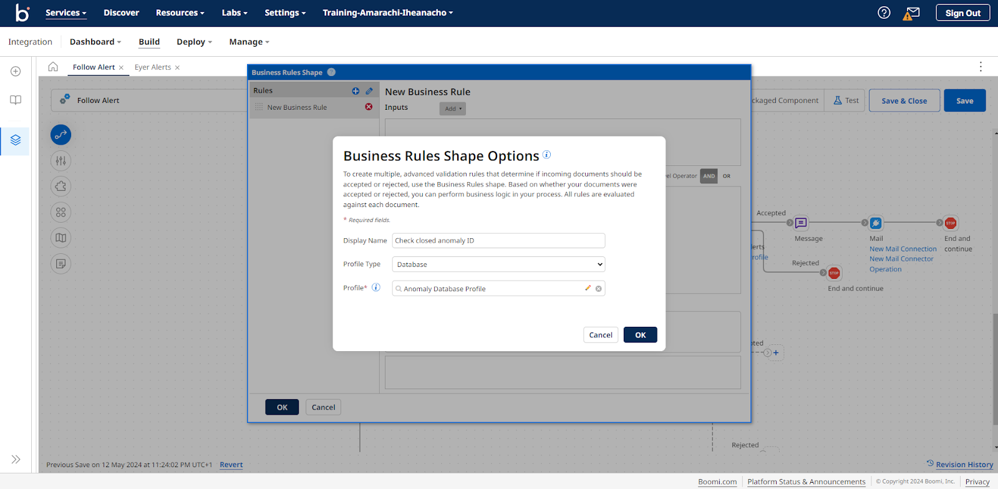Switch to the Build tab
This screenshot has height=489, width=998.
(149, 42)
